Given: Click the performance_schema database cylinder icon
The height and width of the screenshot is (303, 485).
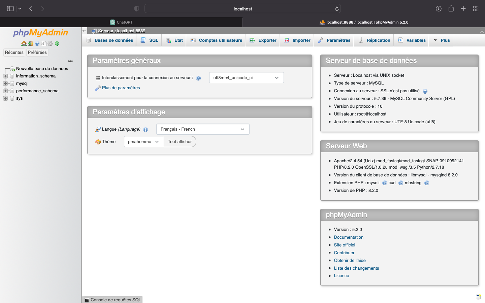Looking at the screenshot, I should [12, 91].
